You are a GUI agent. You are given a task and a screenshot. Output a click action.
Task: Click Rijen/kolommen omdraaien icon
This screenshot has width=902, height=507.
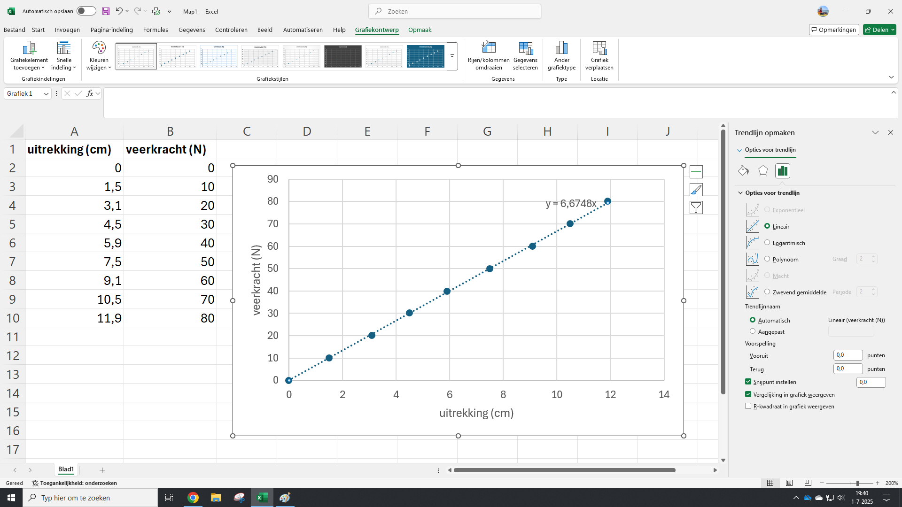489,48
